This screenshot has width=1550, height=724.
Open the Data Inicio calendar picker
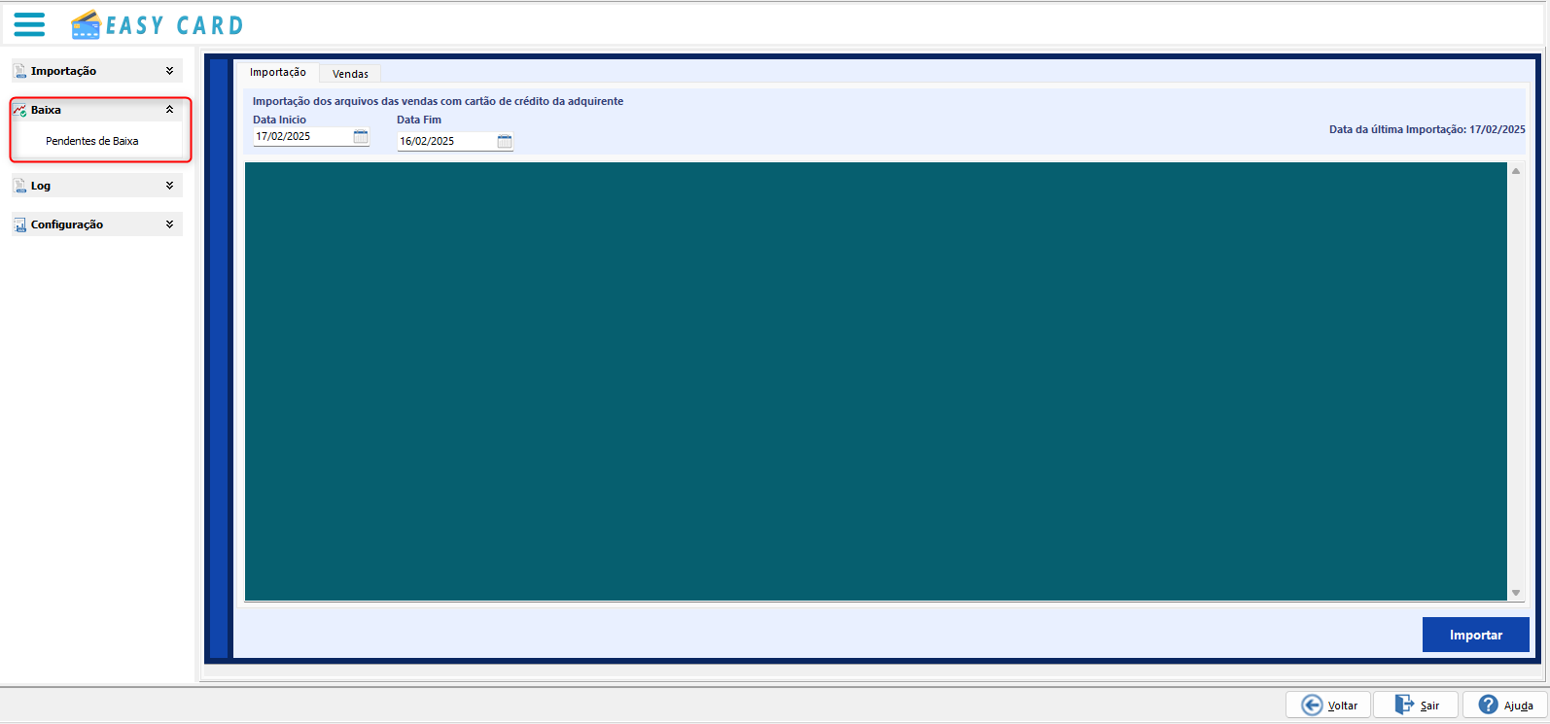click(x=361, y=137)
